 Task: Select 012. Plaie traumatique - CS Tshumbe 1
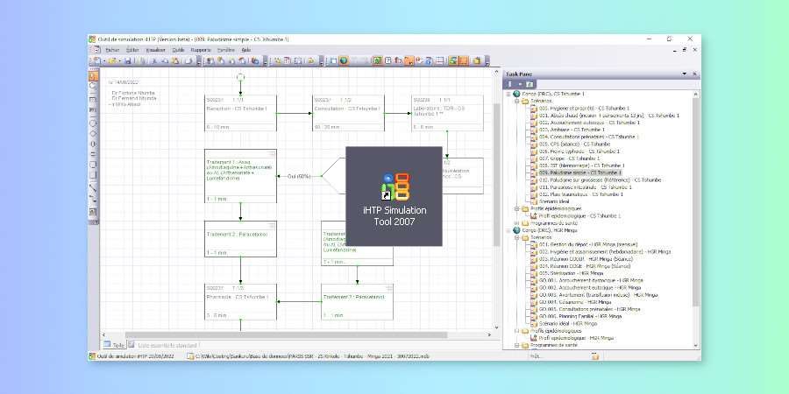pos(580,194)
